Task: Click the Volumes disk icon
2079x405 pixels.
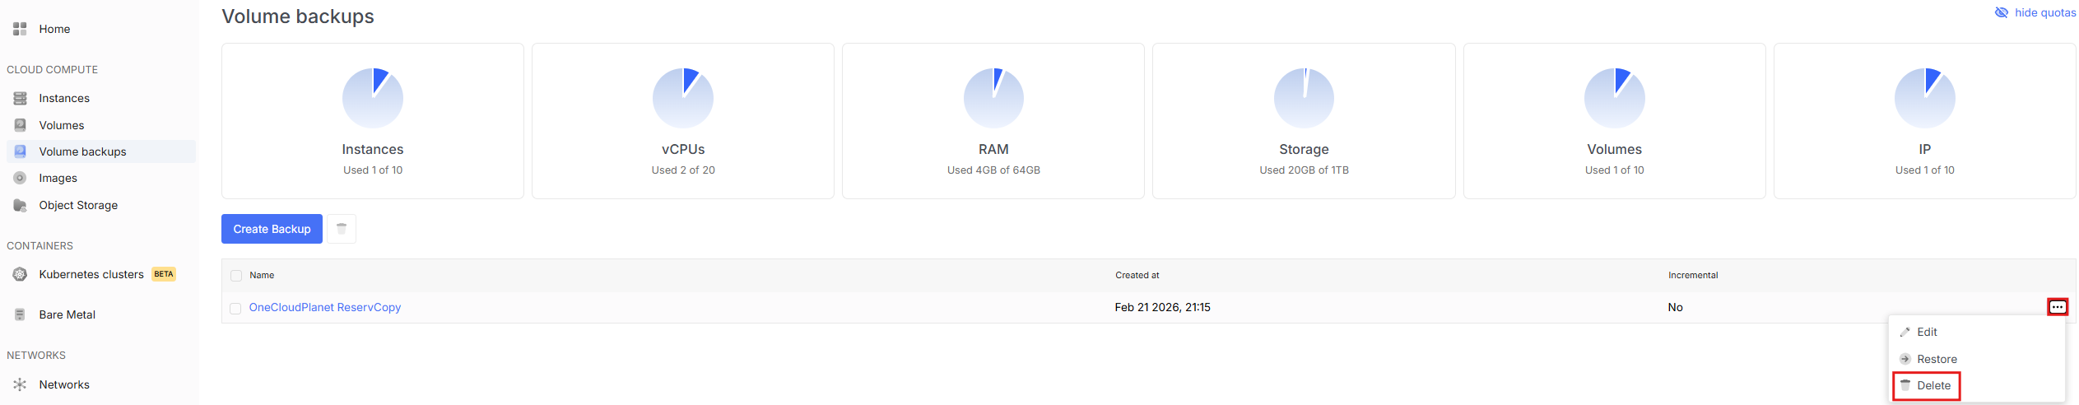Action: coord(20,125)
